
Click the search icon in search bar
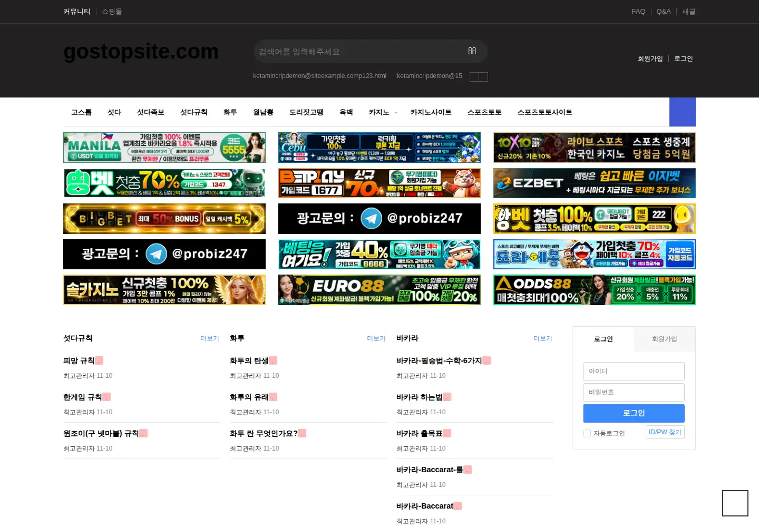click(472, 51)
